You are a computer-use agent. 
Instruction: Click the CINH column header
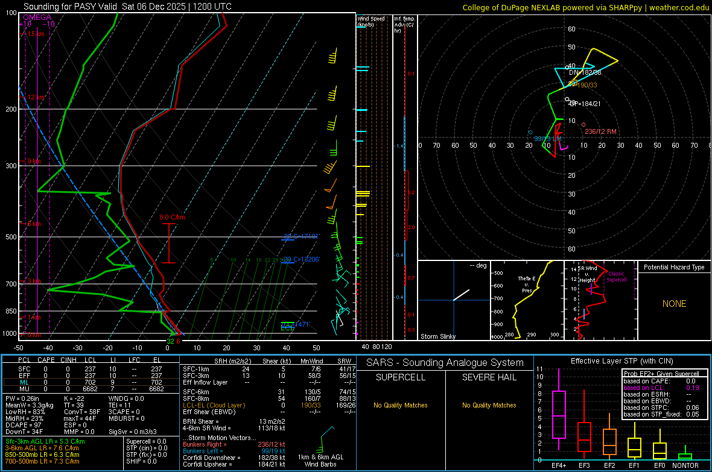(x=69, y=360)
